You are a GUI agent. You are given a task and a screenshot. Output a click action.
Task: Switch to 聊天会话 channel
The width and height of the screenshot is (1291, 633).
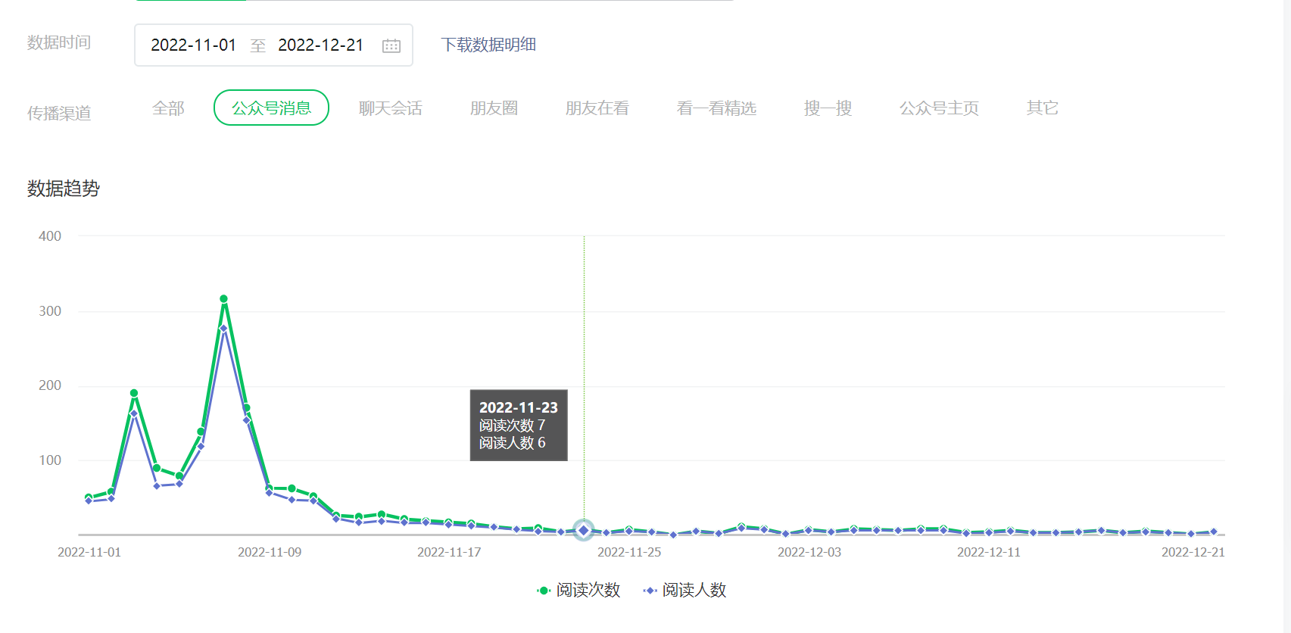point(391,108)
